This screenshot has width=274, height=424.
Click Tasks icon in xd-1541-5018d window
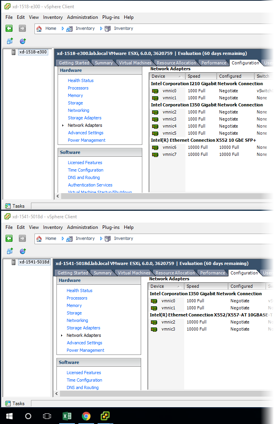tap(8, 404)
